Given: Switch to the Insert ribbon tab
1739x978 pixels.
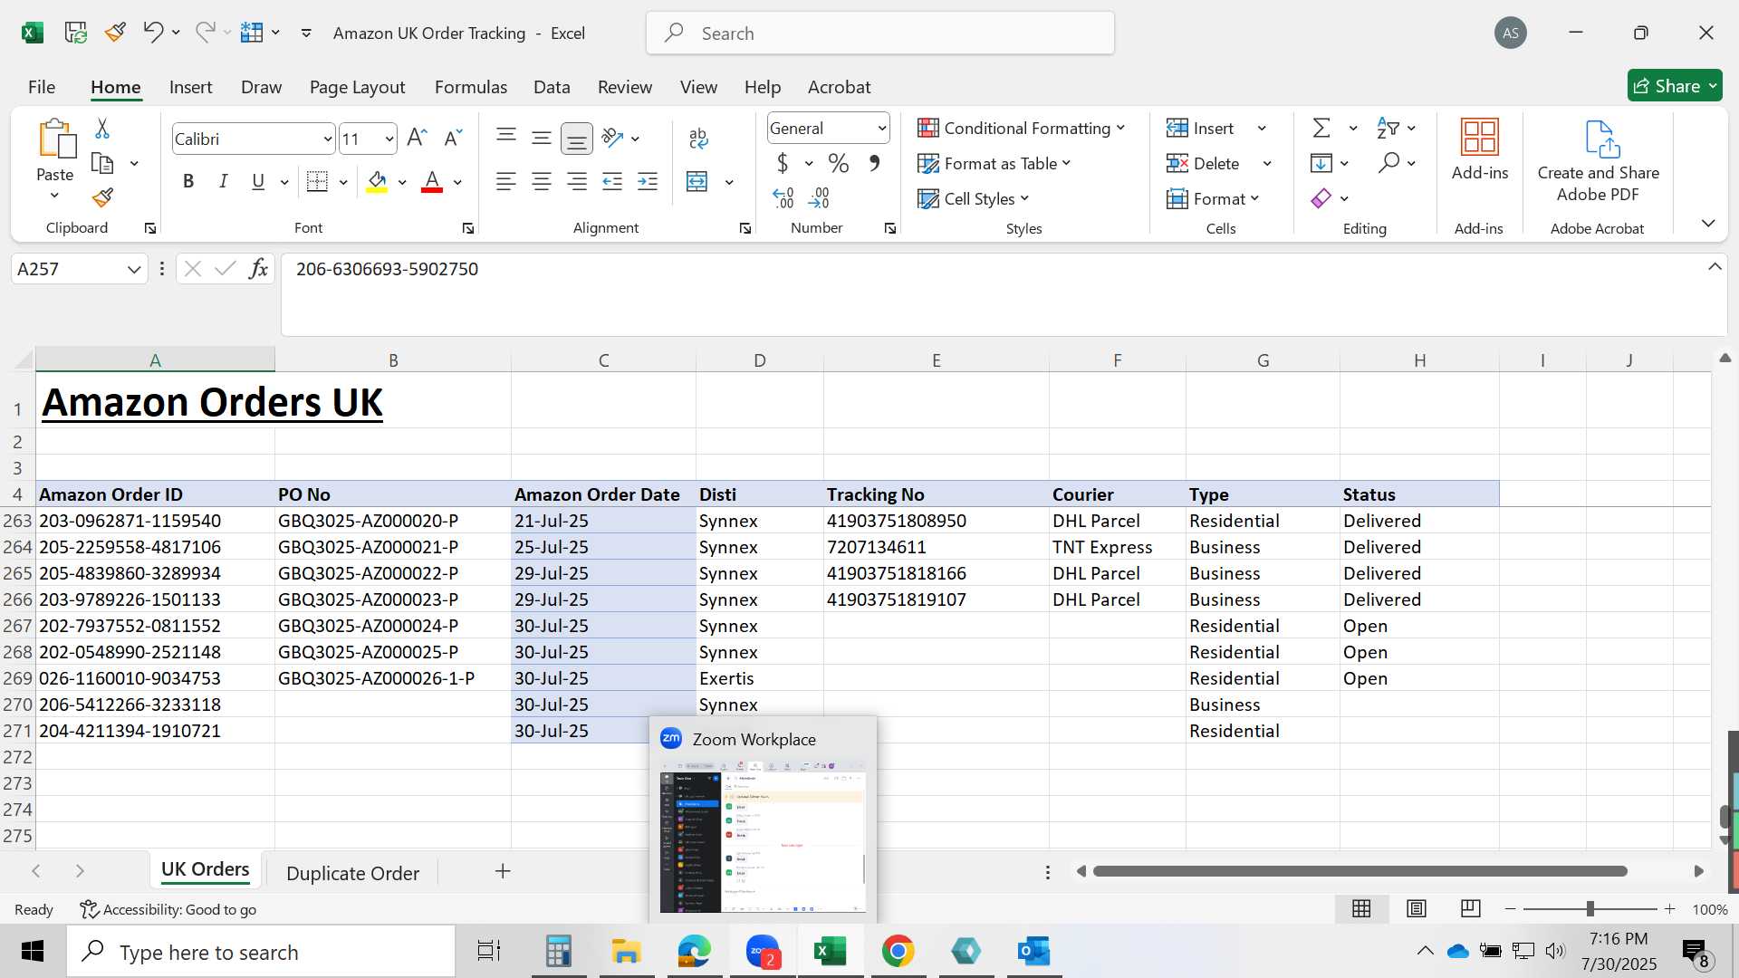Looking at the screenshot, I should pyautogui.click(x=190, y=87).
